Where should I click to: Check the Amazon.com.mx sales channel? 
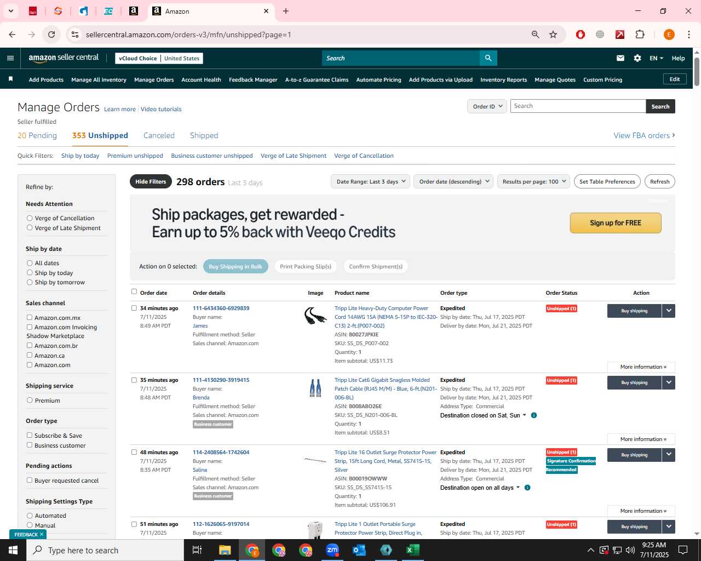(30, 317)
